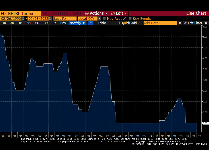Click the Last Px field
The width and height of the screenshot is (209, 150).
64,18
